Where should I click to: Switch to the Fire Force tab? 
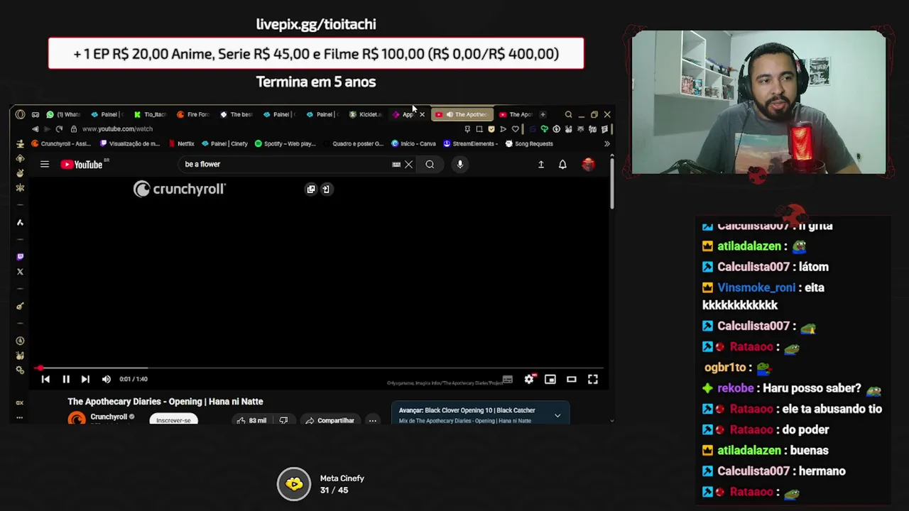tap(193, 114)
